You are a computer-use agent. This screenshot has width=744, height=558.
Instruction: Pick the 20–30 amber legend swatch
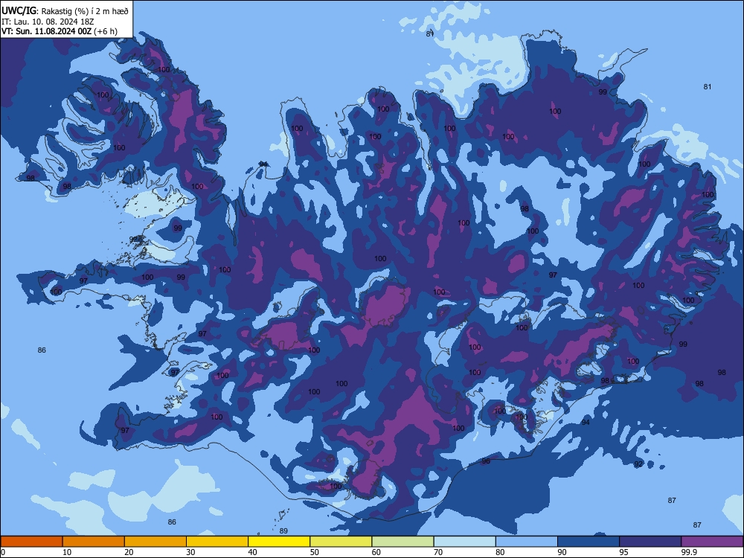(x=155, y=542)
